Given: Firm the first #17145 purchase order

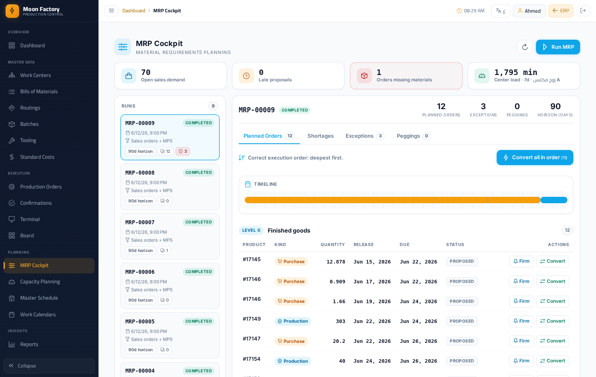Looking at the screenshot, I should tap(521, 262).
